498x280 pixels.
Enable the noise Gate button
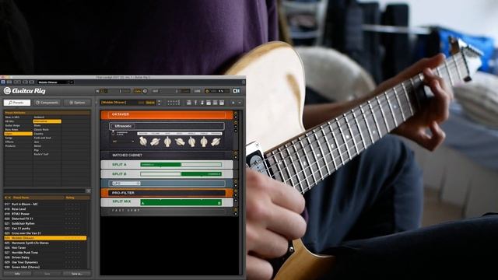[x=137, y=91]
